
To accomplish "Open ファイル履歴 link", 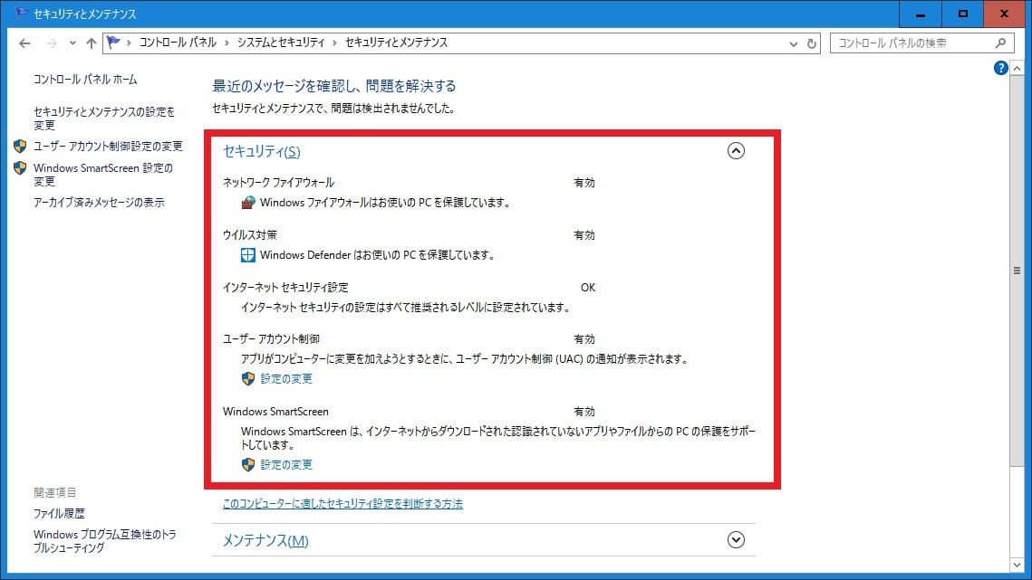I will 59,514.
